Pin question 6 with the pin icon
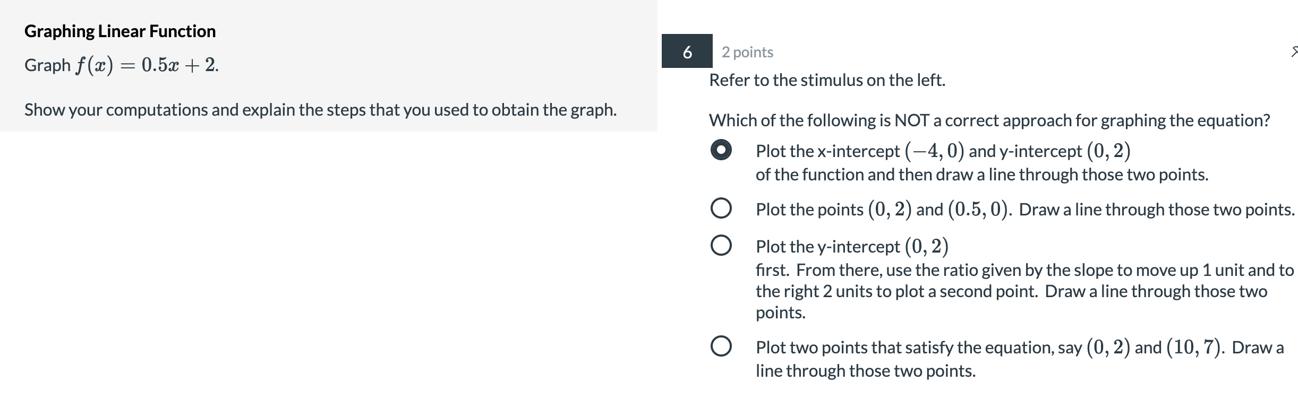1298x416 pixels. coord(1294,51)
